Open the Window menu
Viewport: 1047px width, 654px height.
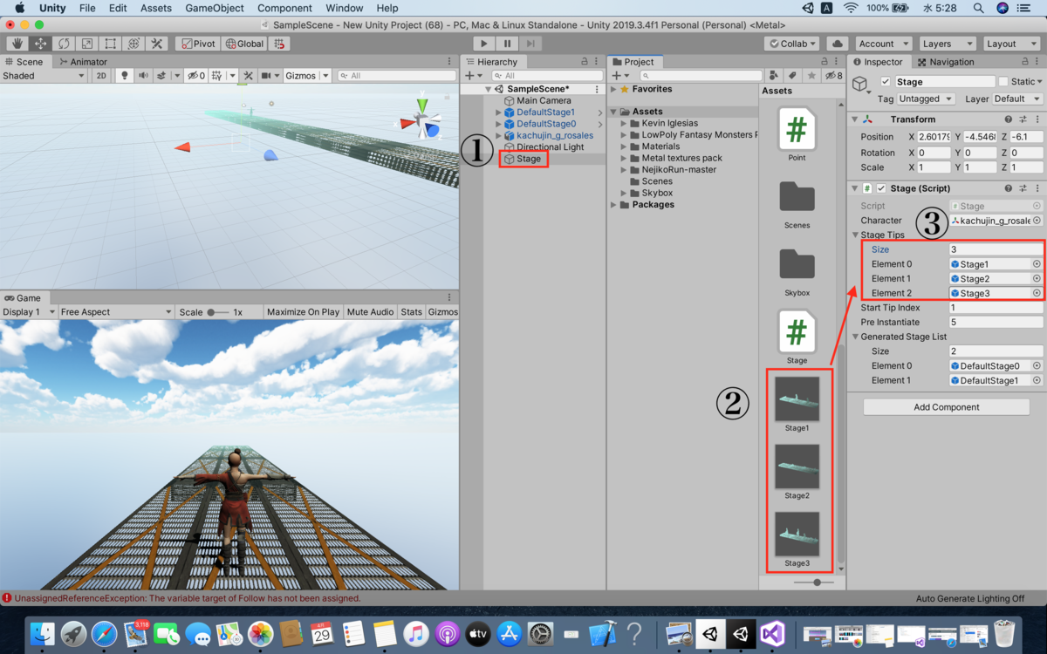345,8
